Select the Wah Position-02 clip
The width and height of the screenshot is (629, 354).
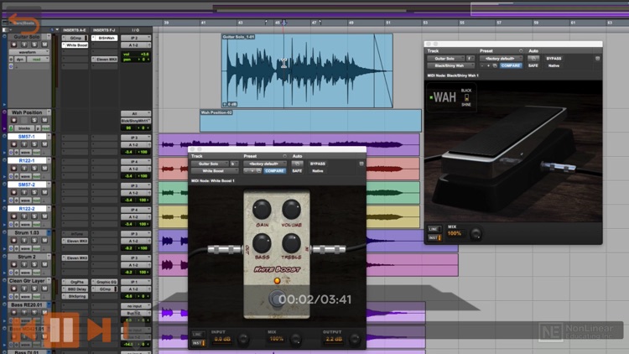pos(310,121)
